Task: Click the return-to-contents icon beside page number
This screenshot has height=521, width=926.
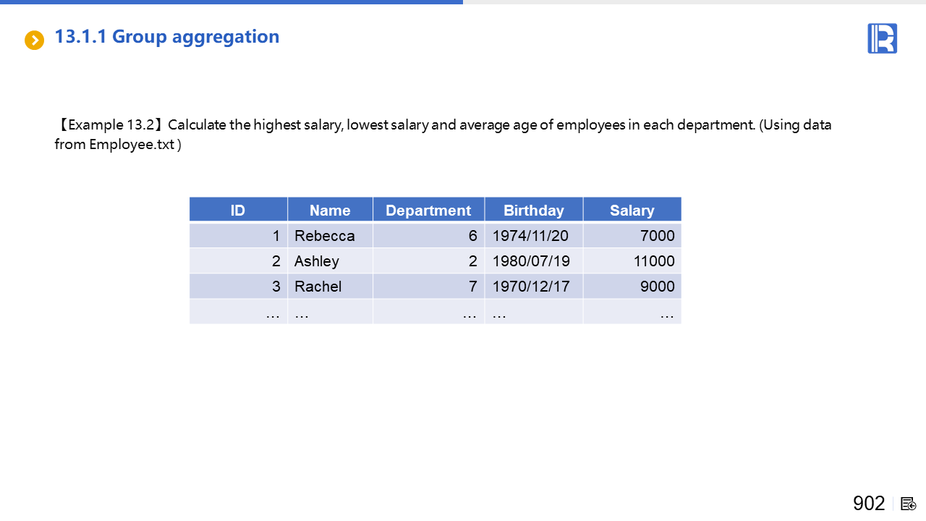Action: pos(908,504)
